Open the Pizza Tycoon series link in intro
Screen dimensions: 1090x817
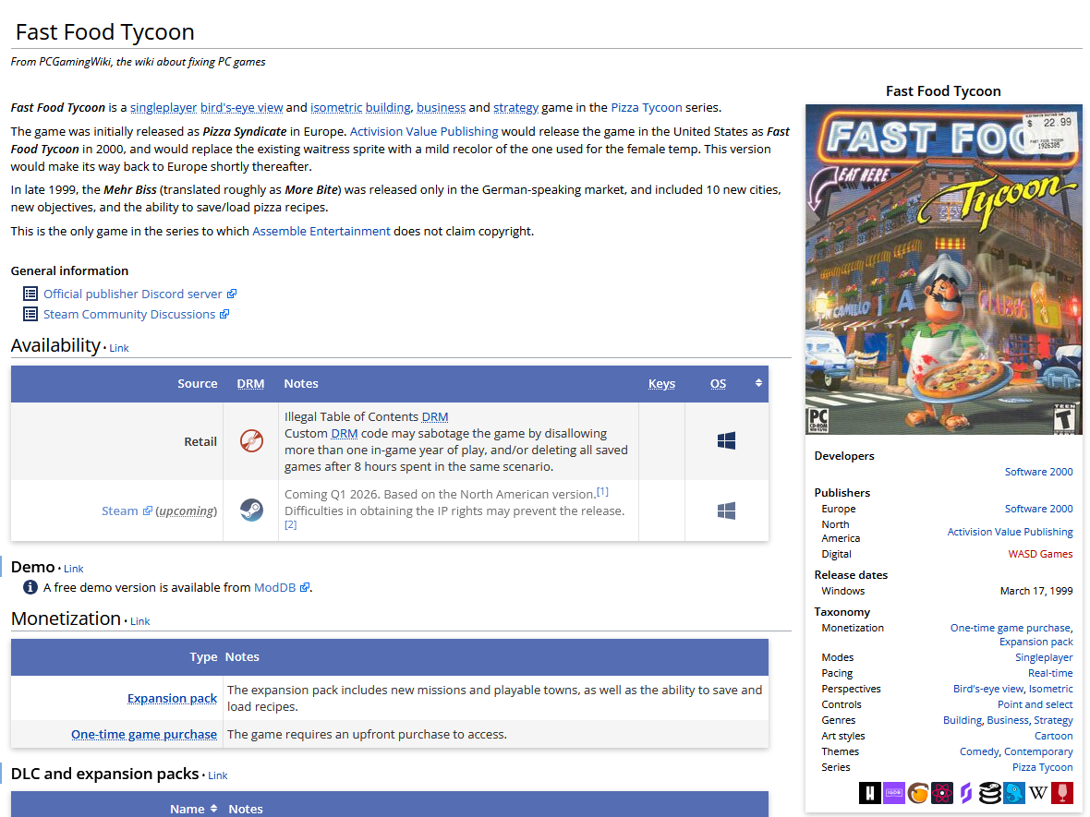coord(647,108)
